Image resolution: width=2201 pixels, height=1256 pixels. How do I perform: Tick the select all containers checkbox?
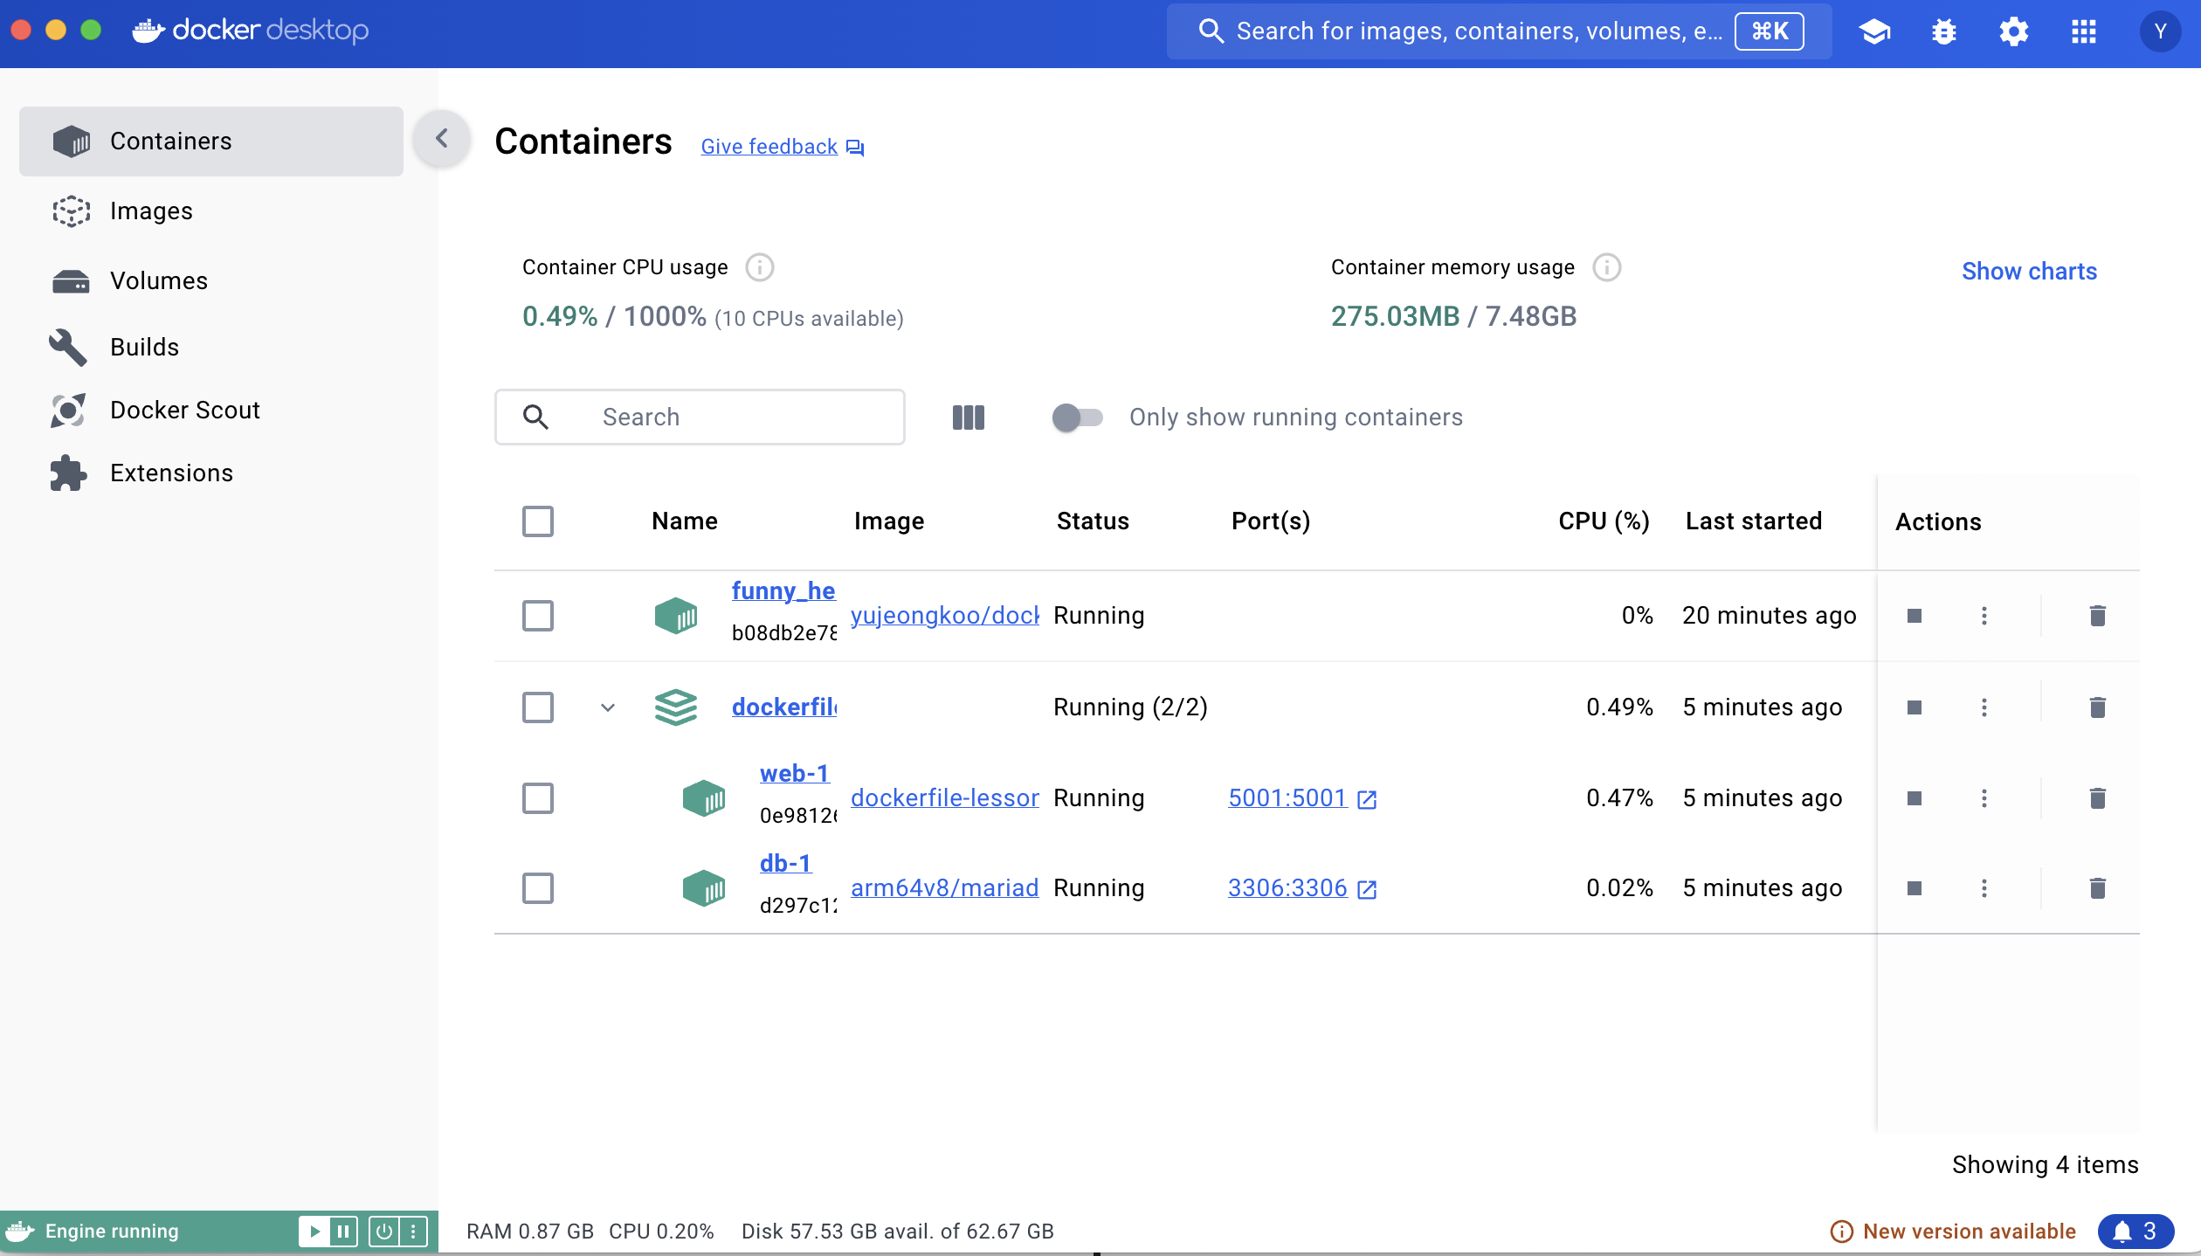coord(538,521)
